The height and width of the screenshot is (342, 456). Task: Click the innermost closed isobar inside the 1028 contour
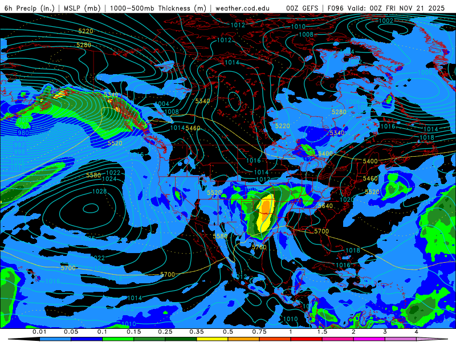click(x=91, y=208)
